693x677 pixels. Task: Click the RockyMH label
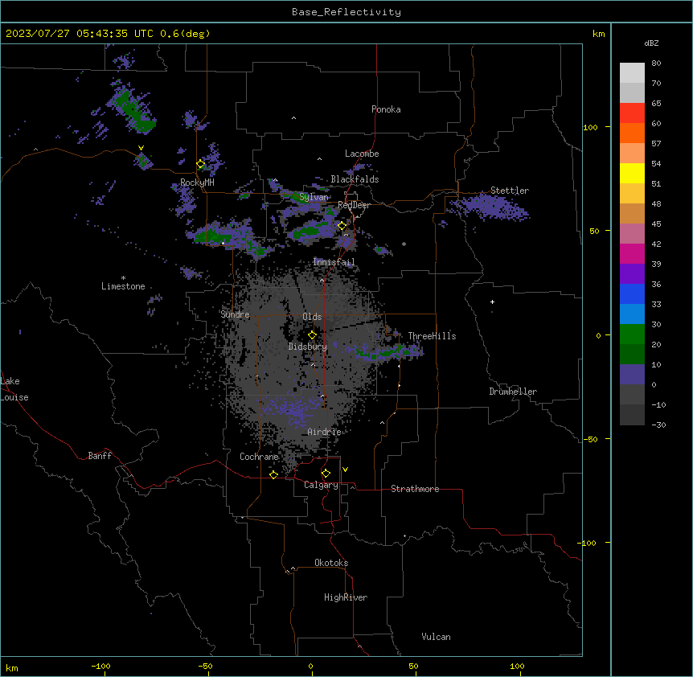pos(197,183)
